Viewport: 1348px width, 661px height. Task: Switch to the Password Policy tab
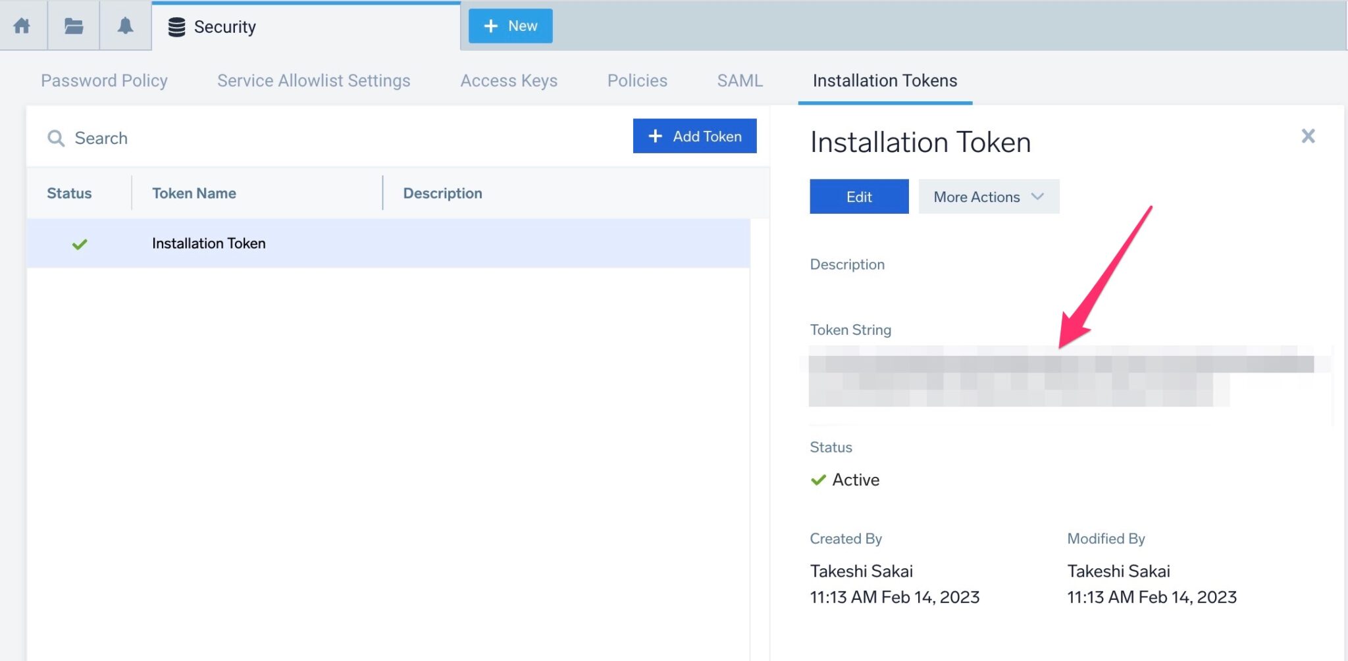click(x=104, y=80)
